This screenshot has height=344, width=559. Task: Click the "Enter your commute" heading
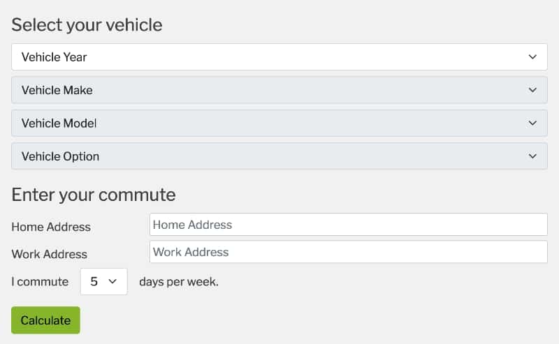pos(94,194)
